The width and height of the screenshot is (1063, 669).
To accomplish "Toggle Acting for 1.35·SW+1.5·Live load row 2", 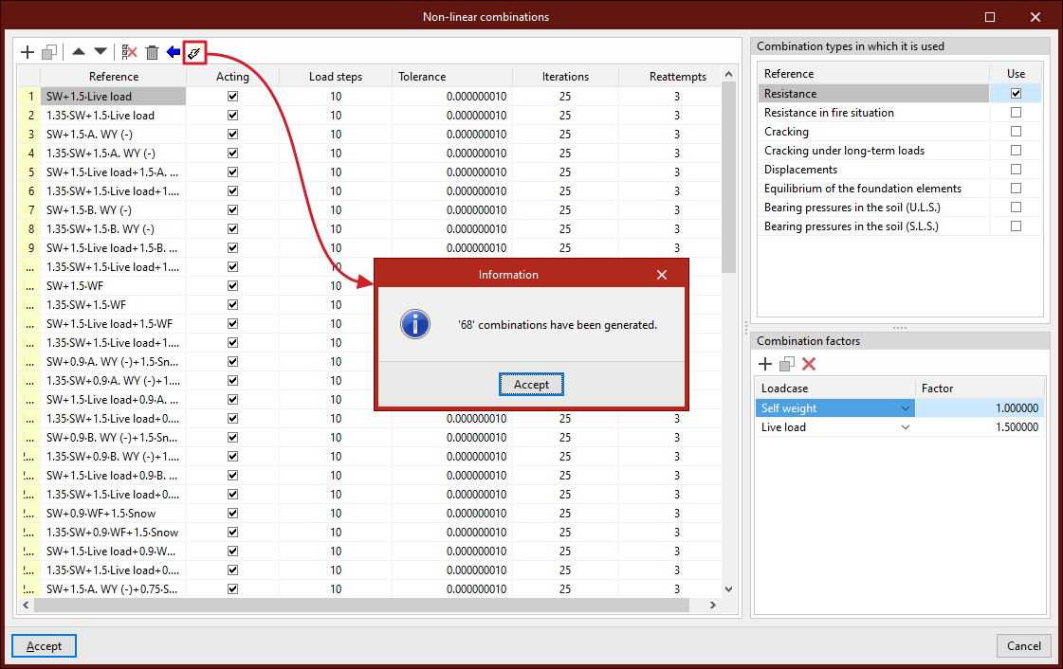I will pyautogui.click(x=232, y=115).
